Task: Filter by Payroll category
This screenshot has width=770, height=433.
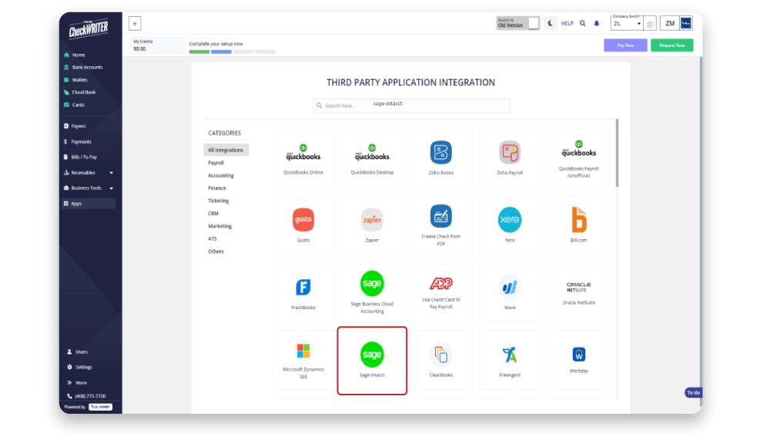Action: [x=216, y=163]
